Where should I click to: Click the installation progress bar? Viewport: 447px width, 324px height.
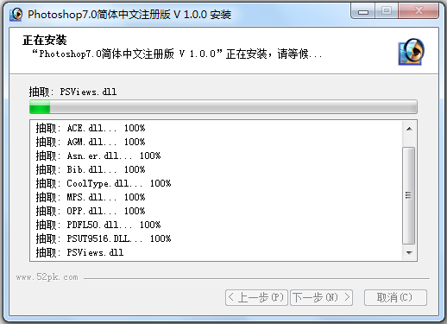(223, 107)
